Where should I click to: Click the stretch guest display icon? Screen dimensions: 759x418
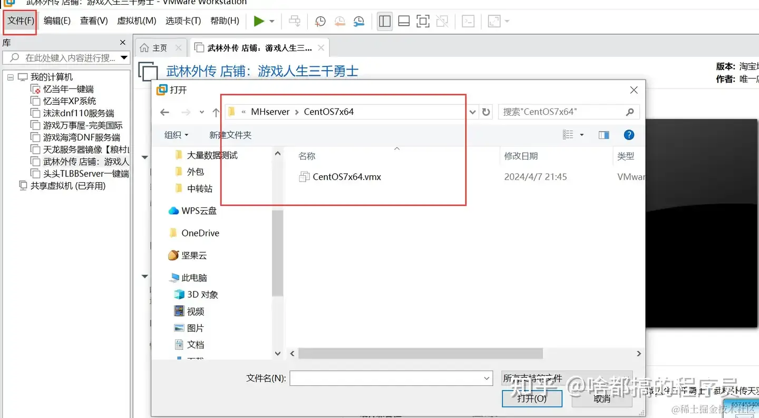tap(494, 21)
